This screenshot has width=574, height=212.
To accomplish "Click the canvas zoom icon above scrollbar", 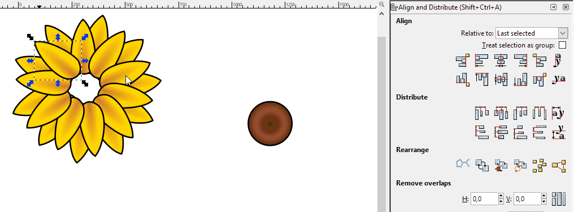I will coord(381,5).
